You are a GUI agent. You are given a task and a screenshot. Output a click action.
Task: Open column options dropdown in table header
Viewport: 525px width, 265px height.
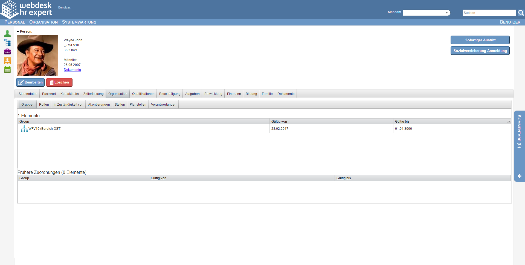pyautogui.click(x=509, y=122)
